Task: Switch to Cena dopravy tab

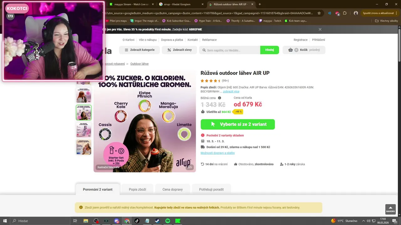Action: click(x=173, y=189)
